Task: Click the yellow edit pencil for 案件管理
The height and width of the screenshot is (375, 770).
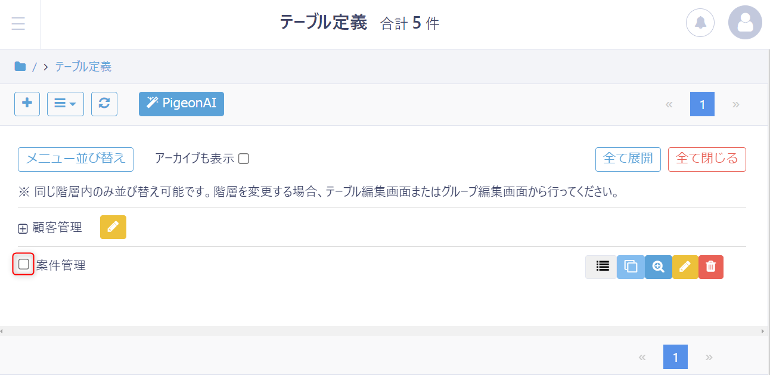Action: pyautogui.click(x=685, y=267)
